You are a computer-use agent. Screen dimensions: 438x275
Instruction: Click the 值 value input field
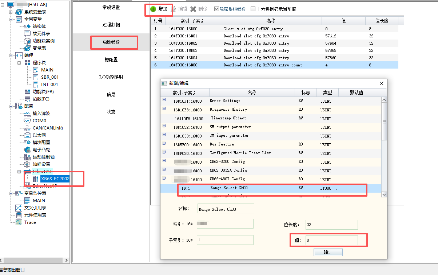coord(331,240)
